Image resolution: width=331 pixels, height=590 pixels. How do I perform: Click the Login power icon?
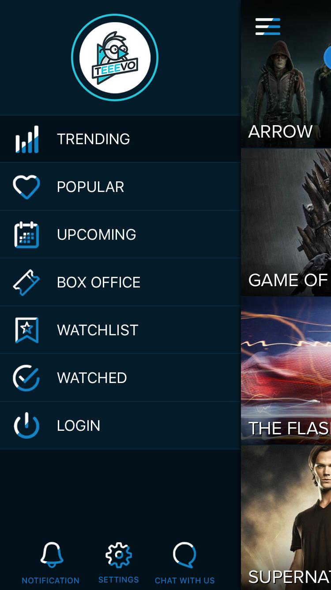pos(26,425)
